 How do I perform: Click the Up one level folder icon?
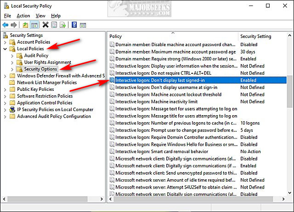click(x=25, y=25)
